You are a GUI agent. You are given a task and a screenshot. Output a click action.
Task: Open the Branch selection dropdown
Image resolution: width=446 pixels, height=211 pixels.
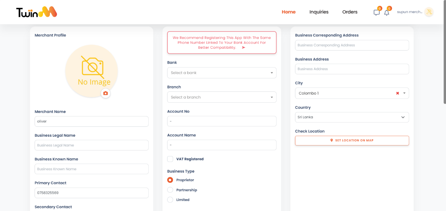(221, 97)
